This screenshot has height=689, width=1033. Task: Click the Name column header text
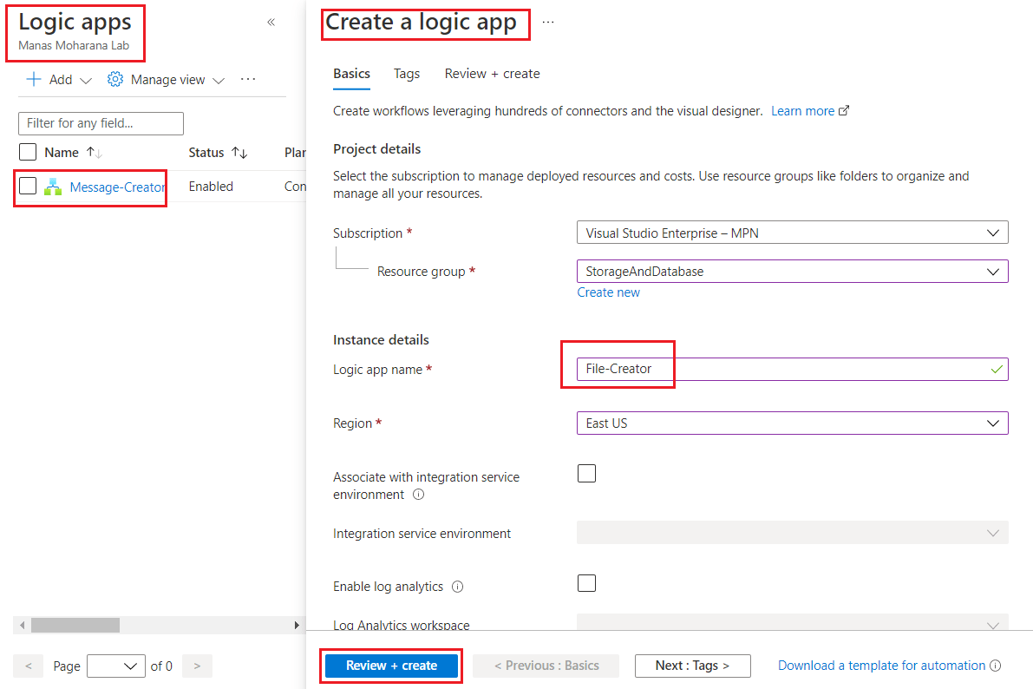click(62, 153)
